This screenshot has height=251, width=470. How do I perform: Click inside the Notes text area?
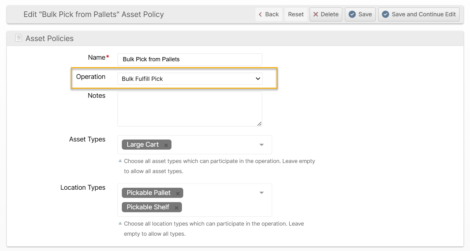tap(190, 109)
